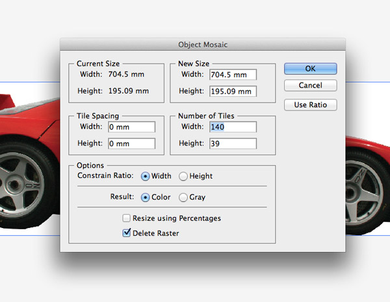Click the Number of Tiles Width field
Screen dimensions: 390x302
233,127
